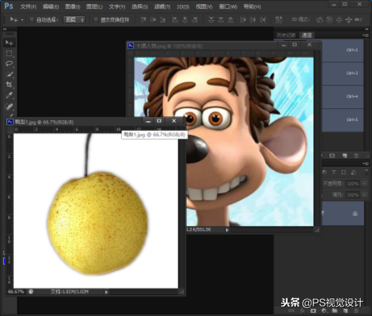This screenshot has width=372, height=316.
Task: Collapse the right panels with double arrow
Action: [x=367, y=29]
